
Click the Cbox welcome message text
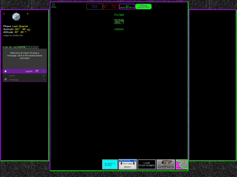(x=25, y=56)
